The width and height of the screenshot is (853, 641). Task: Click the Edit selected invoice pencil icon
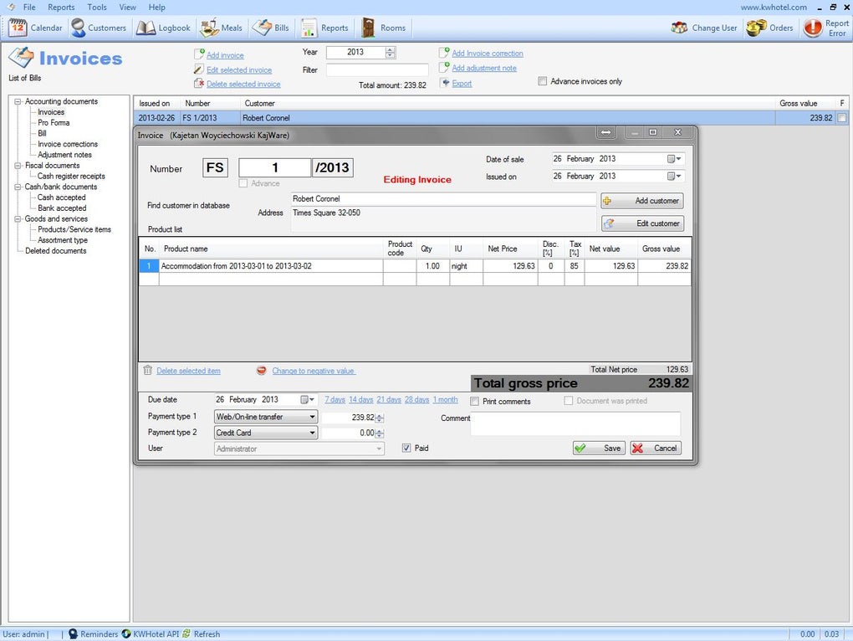(x=199, y=69)
